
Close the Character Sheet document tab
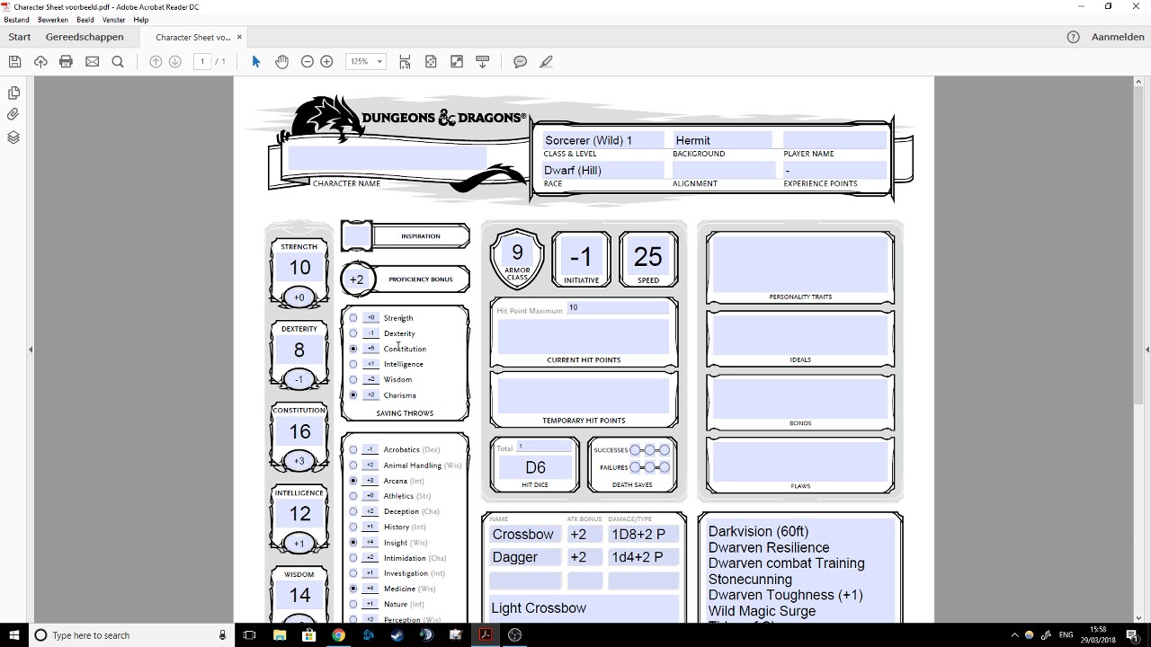239,37
